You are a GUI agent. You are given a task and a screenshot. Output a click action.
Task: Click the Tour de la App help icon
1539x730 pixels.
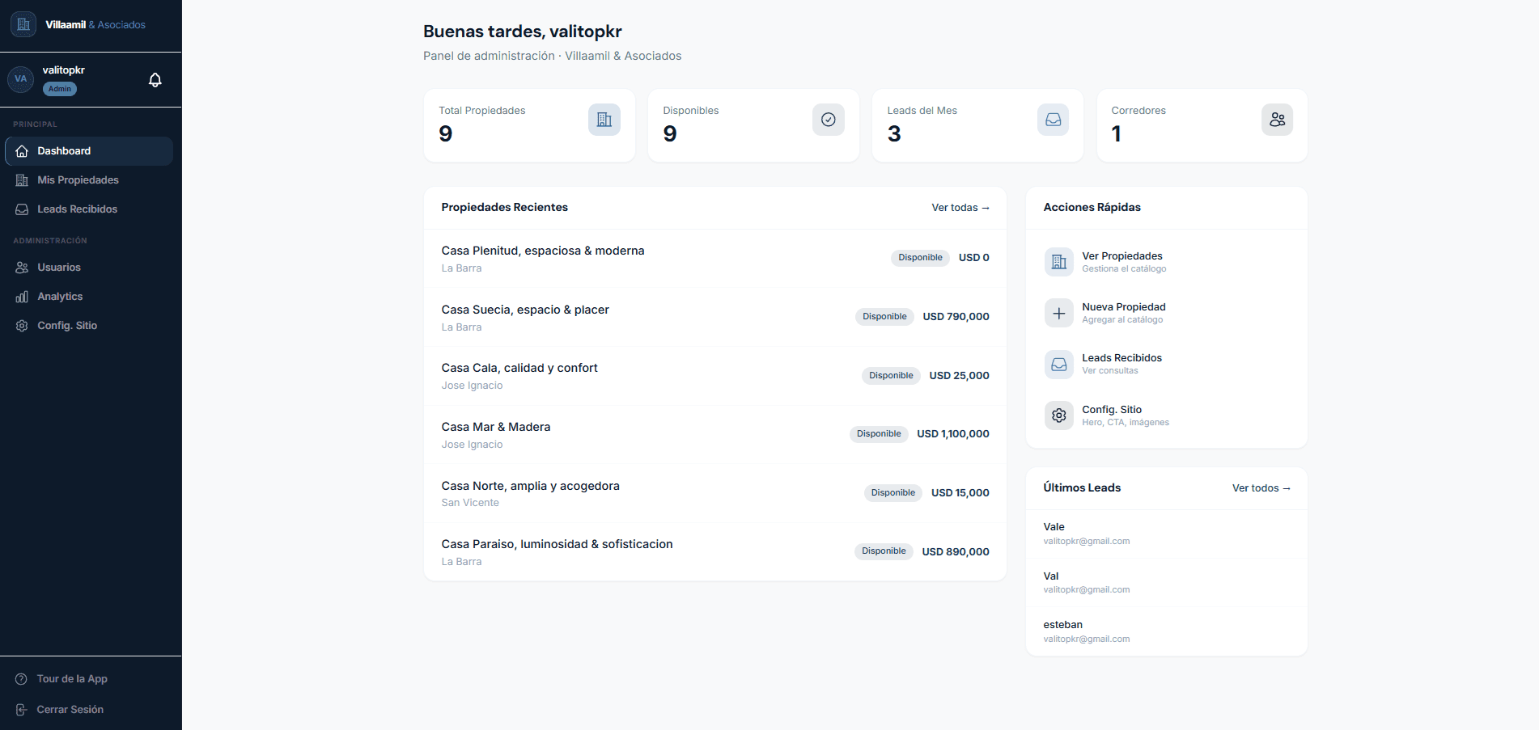point(22,679)
